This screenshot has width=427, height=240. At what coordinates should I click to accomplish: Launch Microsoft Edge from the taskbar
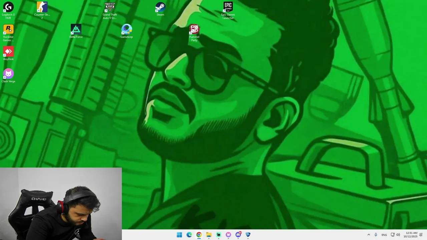189,235
